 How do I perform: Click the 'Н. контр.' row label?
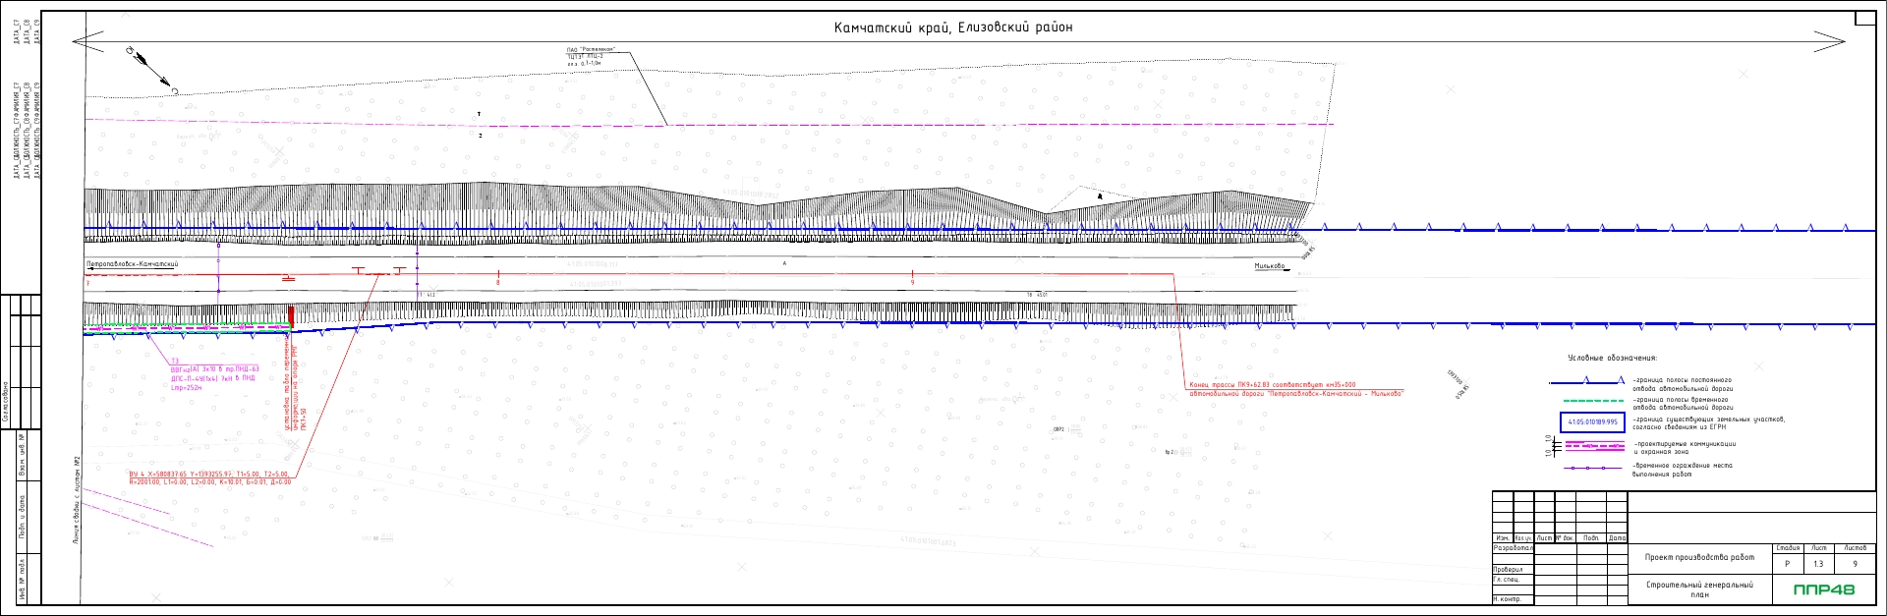pyautogui.click(x=1509, y=598)
